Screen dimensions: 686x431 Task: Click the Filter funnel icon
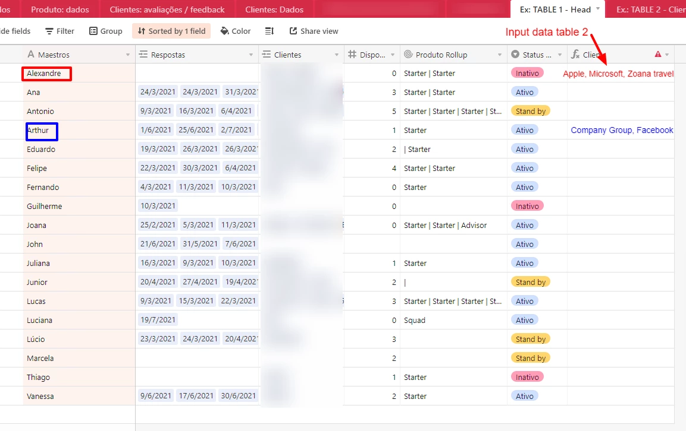point(49,31)
